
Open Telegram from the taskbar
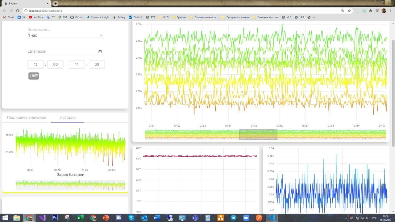tap(234, 218)
